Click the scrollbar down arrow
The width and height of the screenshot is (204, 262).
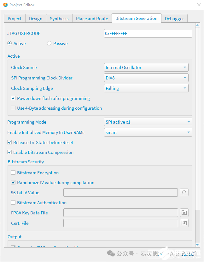click(197, 245)
